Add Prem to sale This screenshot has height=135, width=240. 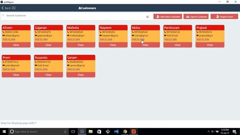coord(9,69)
